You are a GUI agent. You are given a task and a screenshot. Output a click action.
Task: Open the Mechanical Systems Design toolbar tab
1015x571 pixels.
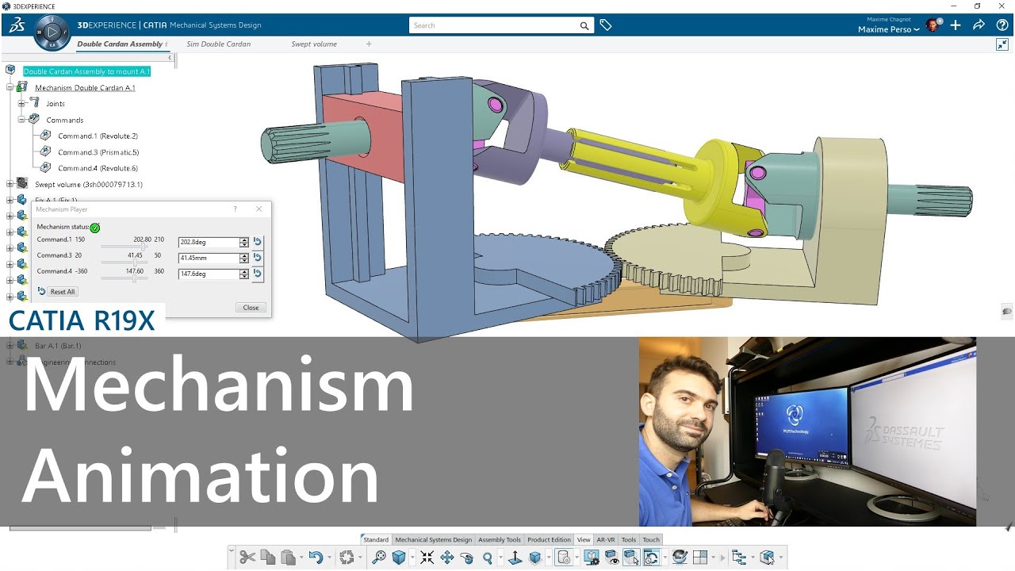434,539
